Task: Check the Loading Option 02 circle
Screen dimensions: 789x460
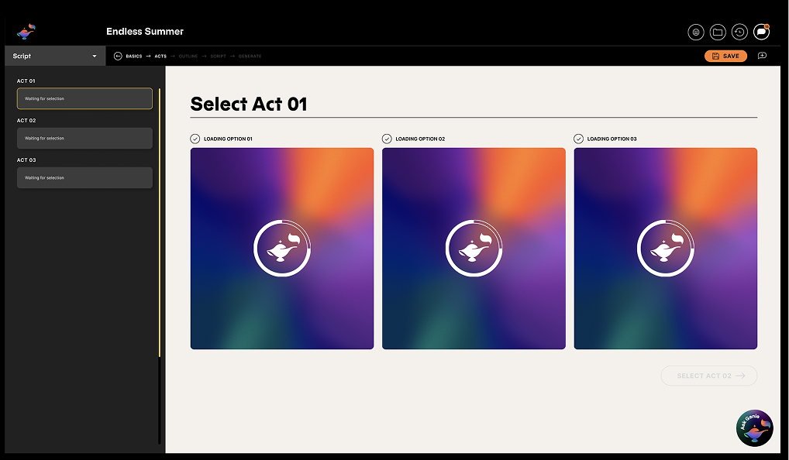Action: coord(387,139)
